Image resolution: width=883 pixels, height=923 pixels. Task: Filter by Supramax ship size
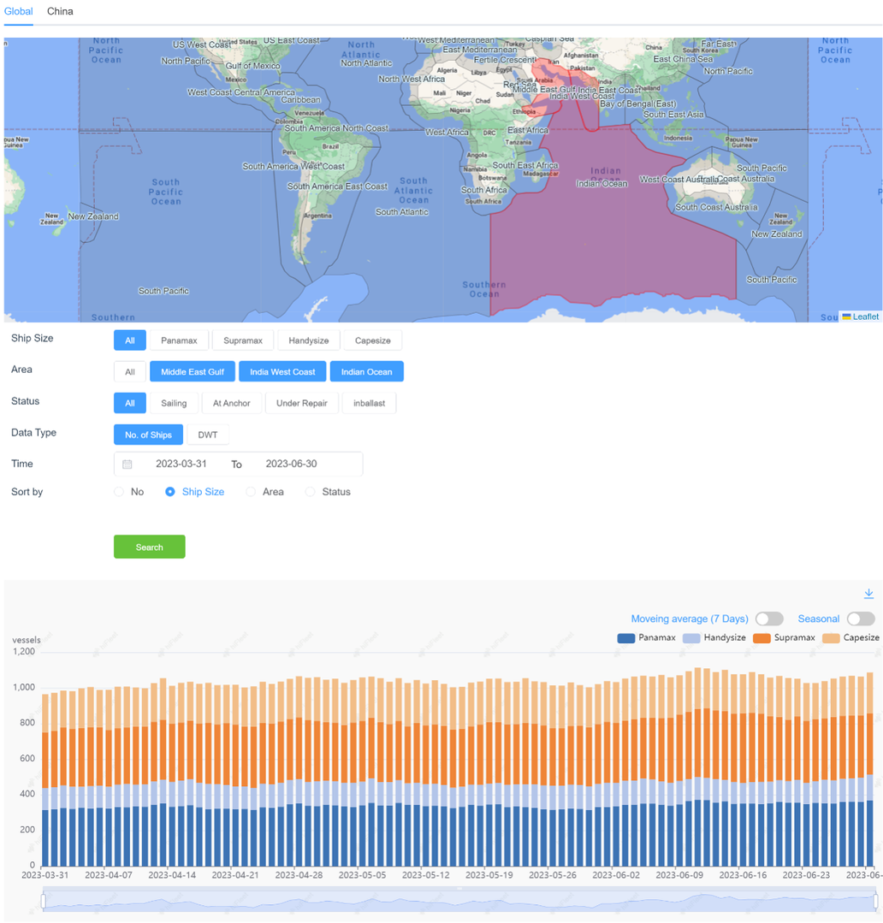click(242, 340)
